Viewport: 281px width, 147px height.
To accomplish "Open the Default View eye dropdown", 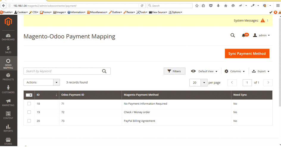I will [x=204, y=71].
